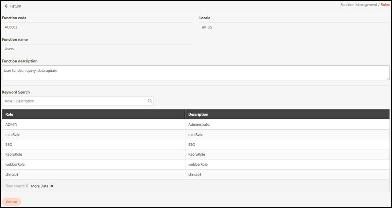Image resolution: width=392 pixels, height=208 pixels.
Task: Click the back arrow icon beside Return
Action: pyautogui.click(x=6, y=6)
